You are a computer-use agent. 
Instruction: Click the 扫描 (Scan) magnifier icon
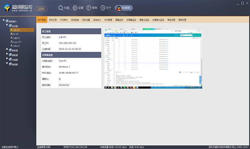61,8
